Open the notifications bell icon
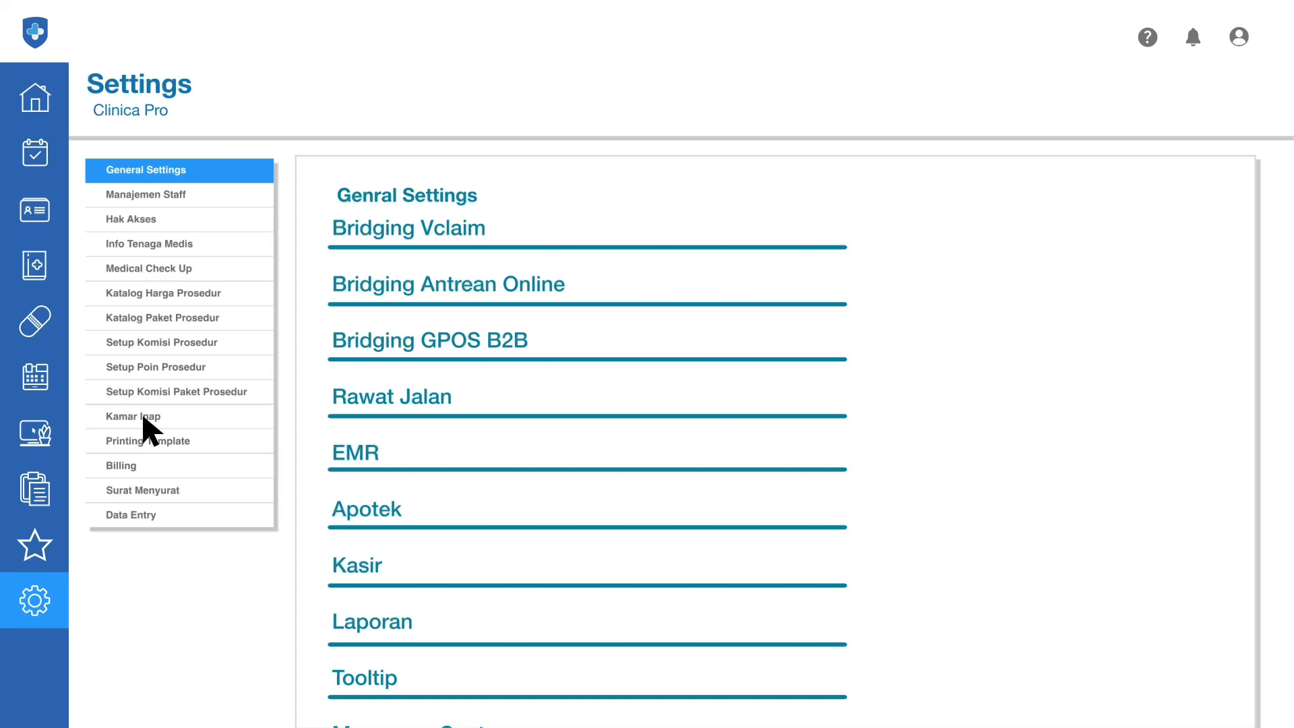The height and width of the screenshot is (728, 1294). click(x=1193, y=37)
